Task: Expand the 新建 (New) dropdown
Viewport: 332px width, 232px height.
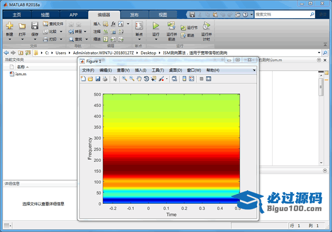Action: (9, 39)
